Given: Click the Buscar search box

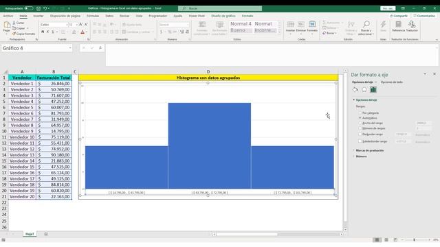Looking at the screenshot, I should tap(220, 8).
